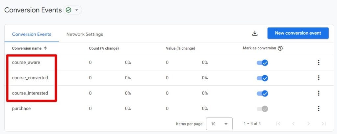Go to previous page arrow

click(x=293, y=124)
